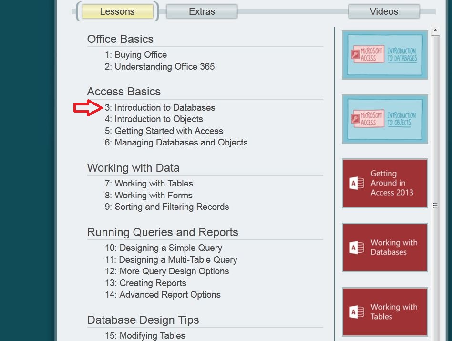
Task: Open lesson 2: Understanding Office 365
Action: 160,66
